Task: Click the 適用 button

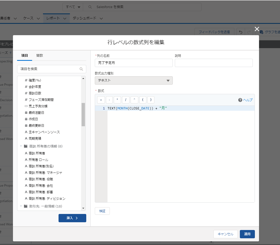Action: click(247, 234)
